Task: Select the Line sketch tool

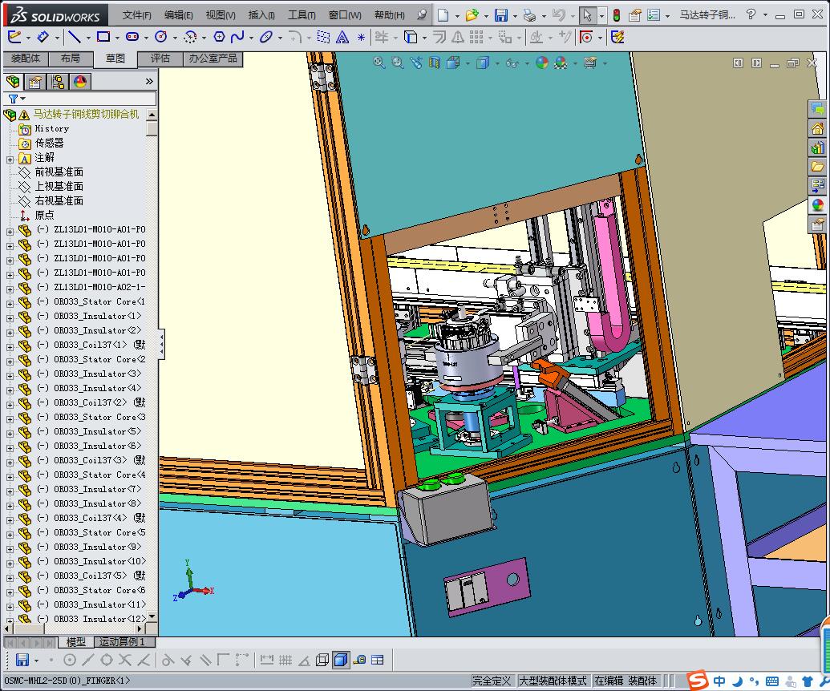Action: click(74, 37)
